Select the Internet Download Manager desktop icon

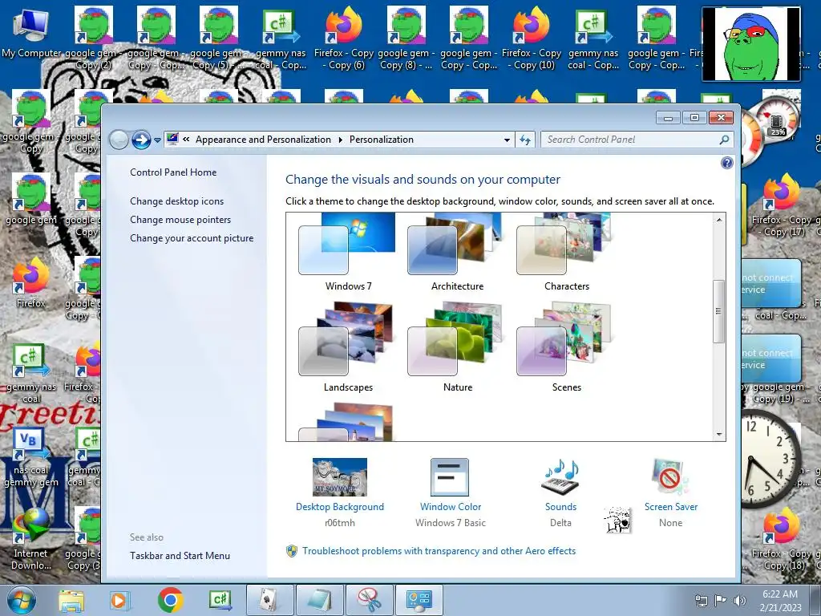click(x=31, y=540)
